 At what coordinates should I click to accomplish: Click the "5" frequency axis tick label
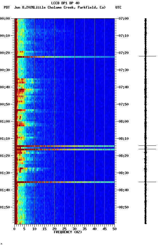click(24, 229)
